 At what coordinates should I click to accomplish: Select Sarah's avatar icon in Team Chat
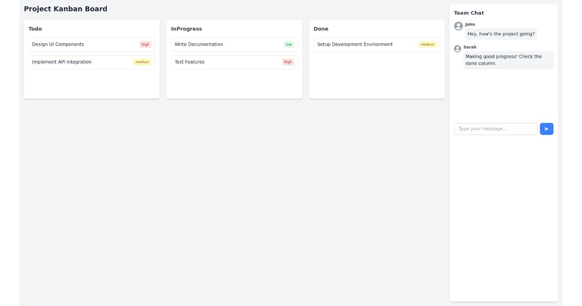tap(456, 49)
